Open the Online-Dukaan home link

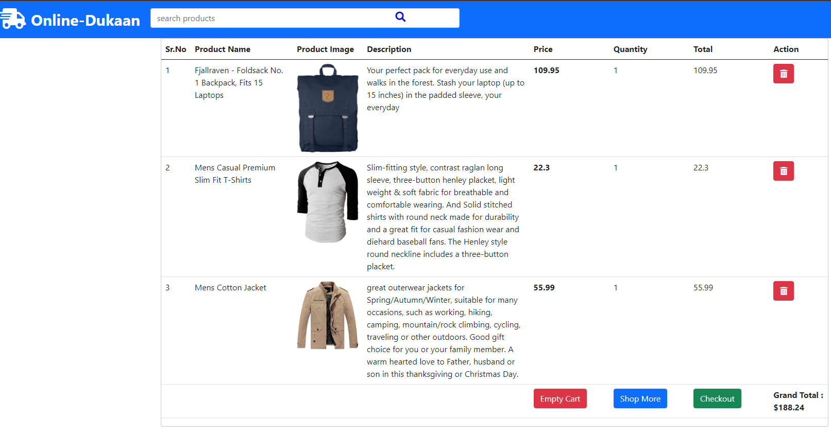tap(86, 20)
